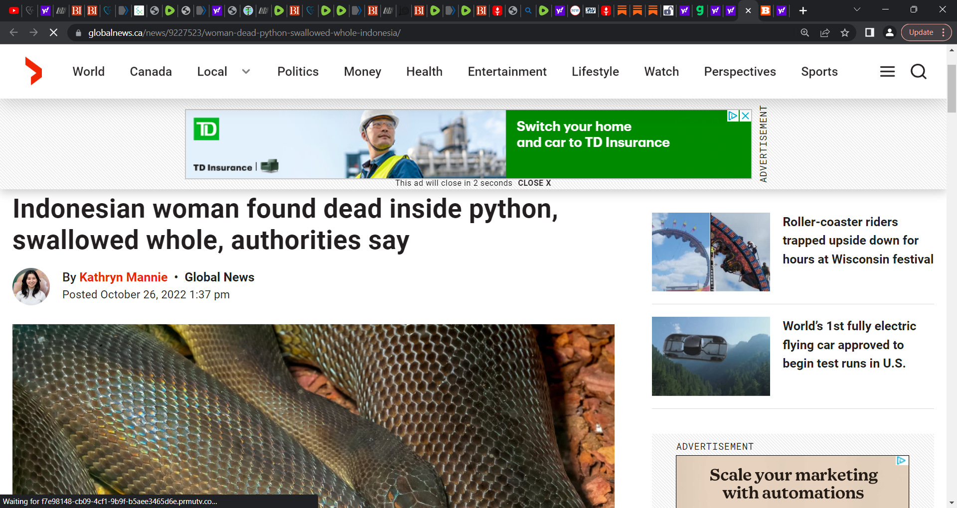Open the browser profile avatar icon

click(x=890, y=32)
